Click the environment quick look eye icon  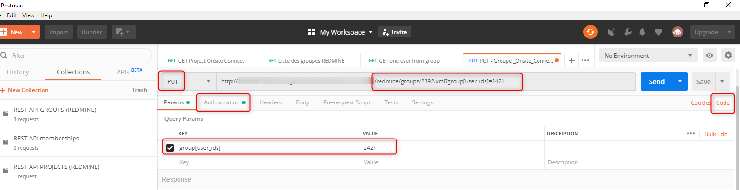tap(710, 55)
